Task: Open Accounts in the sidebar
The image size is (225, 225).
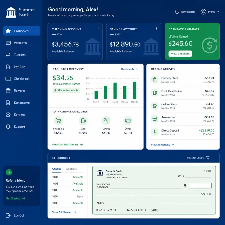Action: (x=21, y=43)
